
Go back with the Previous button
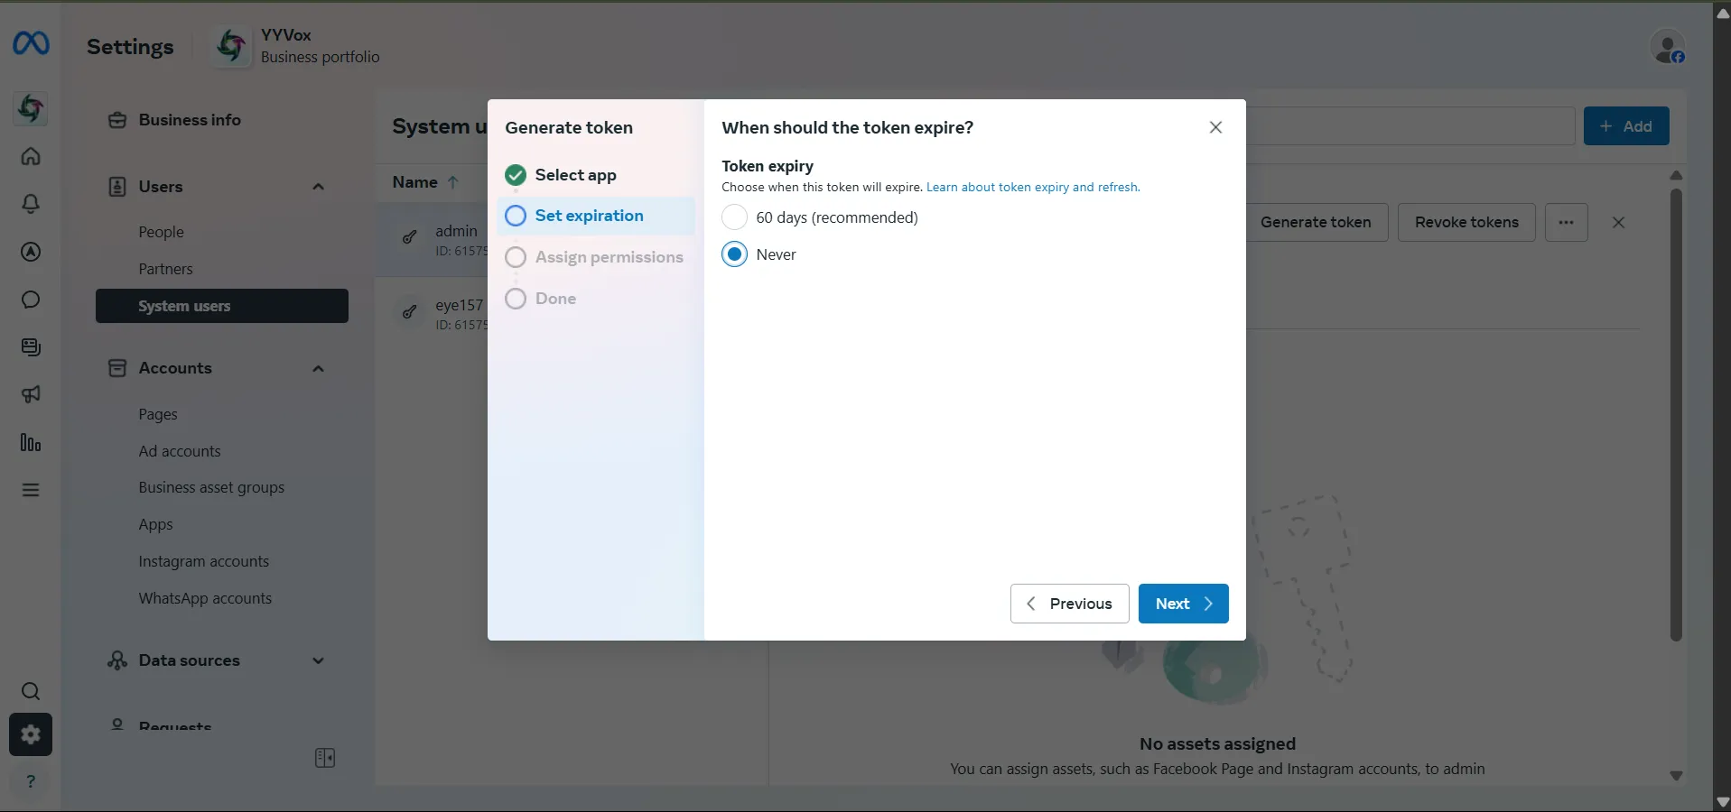[1069, 604]
